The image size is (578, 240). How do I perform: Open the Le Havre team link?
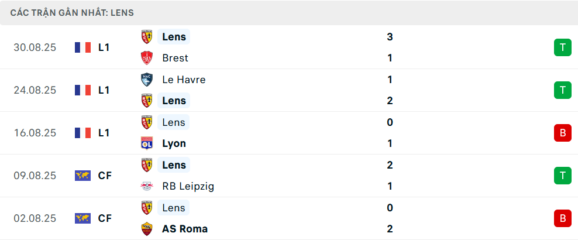pos(184,80)
